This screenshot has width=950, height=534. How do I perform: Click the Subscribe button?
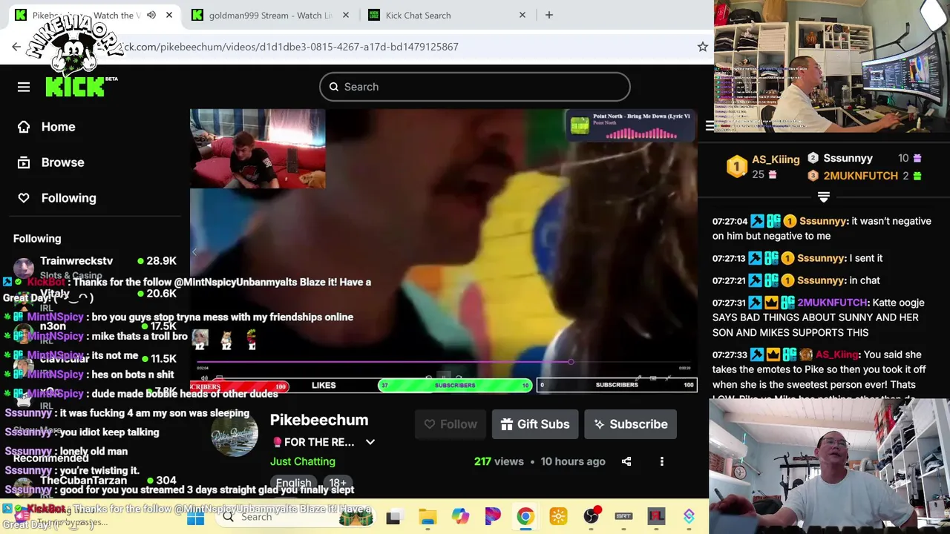[x=630, y=424]
